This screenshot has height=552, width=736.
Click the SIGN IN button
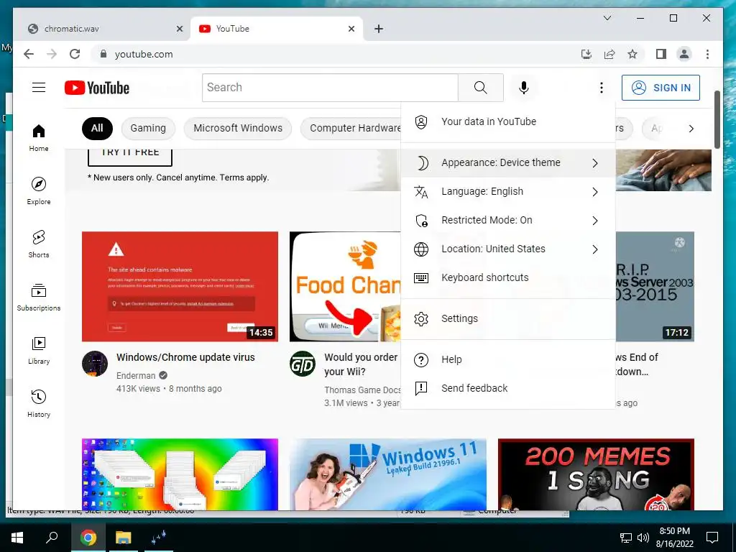(x=661, y=88)
